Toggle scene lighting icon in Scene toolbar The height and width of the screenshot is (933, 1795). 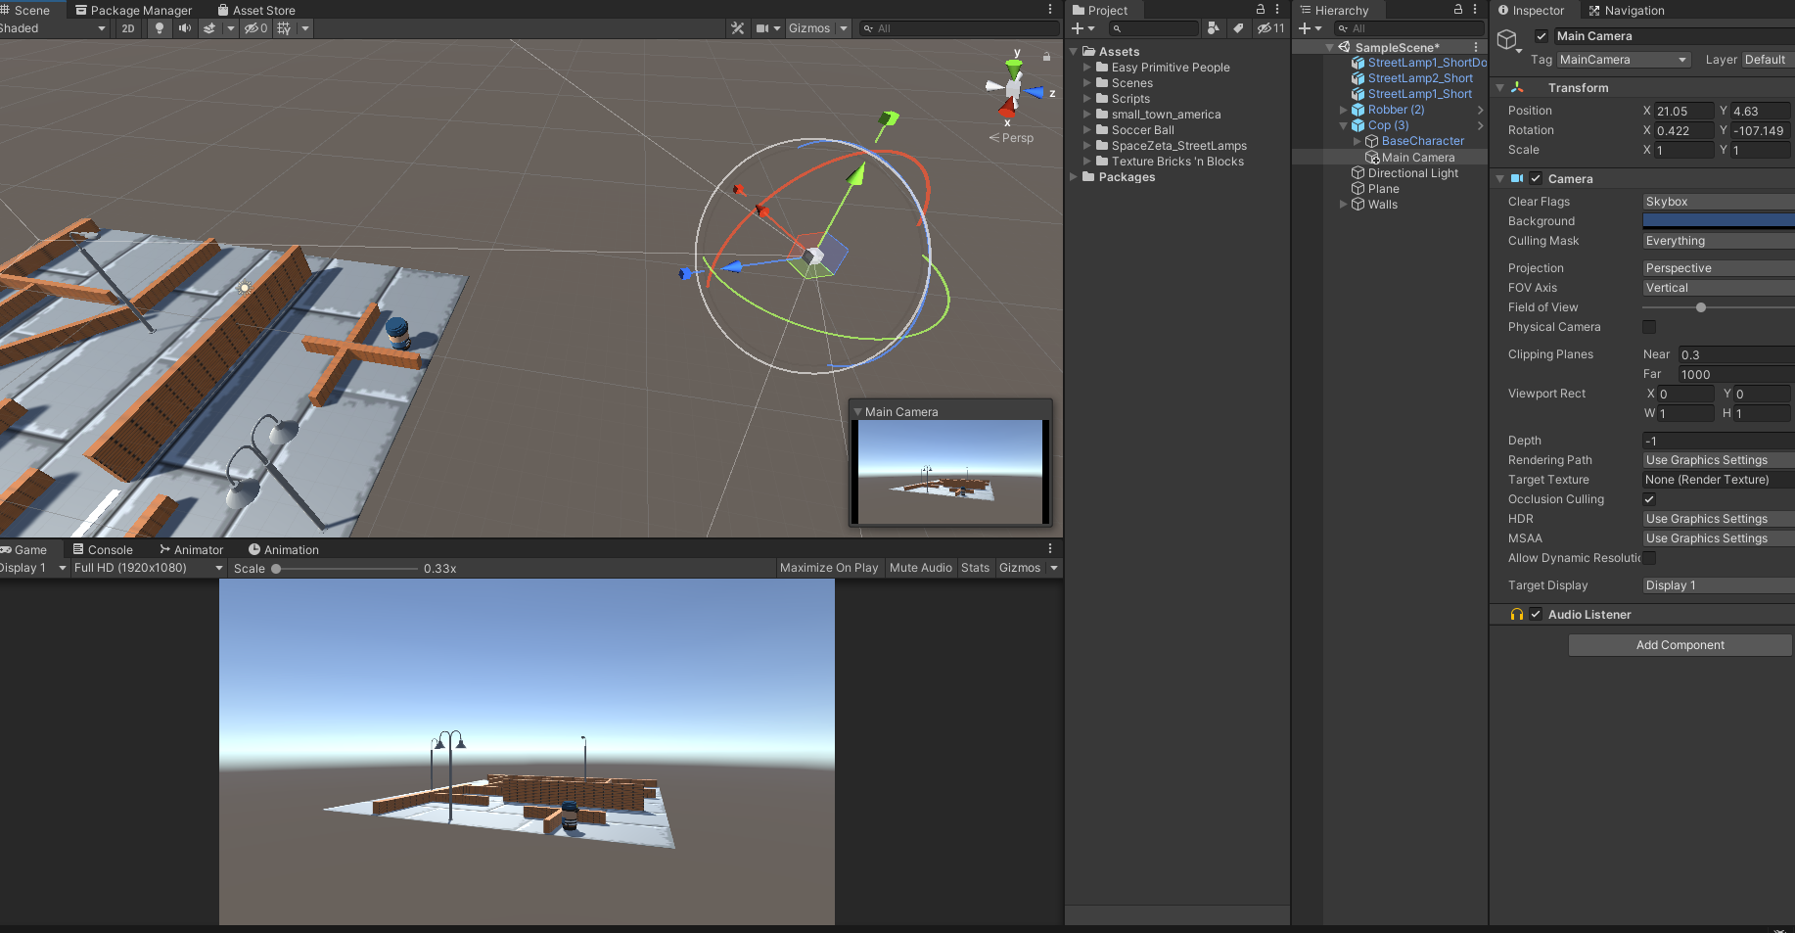(160, 28)
